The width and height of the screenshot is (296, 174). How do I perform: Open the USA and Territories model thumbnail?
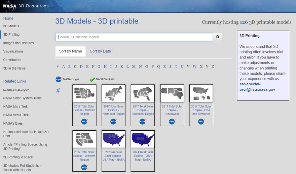(201, 93)
